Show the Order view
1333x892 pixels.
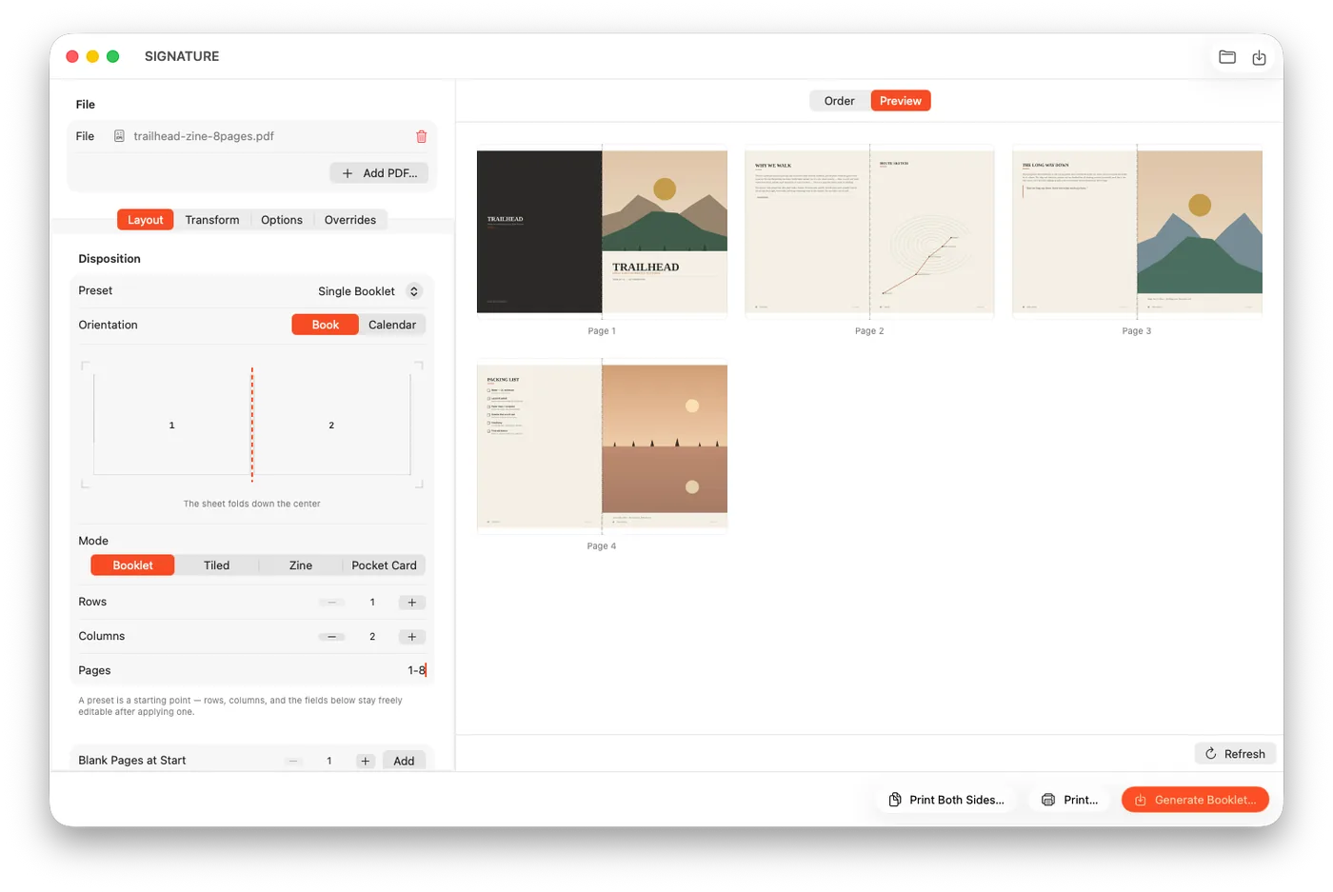(840, 101)
